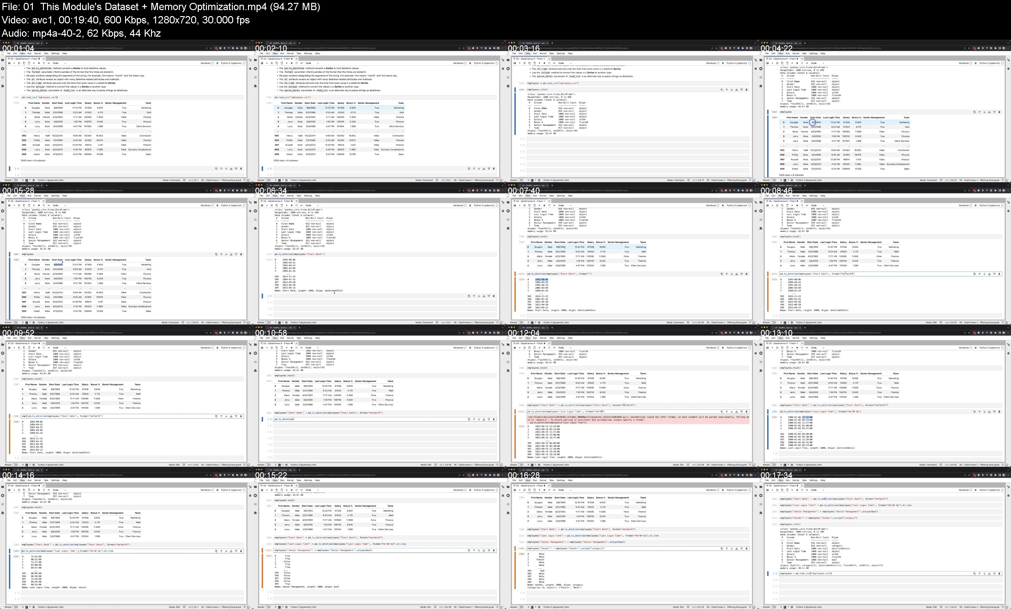Select DataFrames II notebook tab in 00:09:52 frame
Viewport: 1011px width, 609px height.
(x=24, y=343)
